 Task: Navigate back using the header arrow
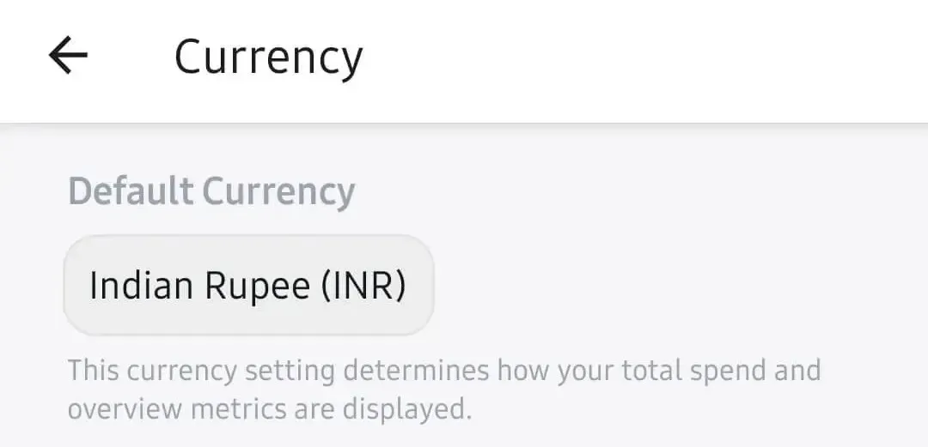tap(68, 57)
